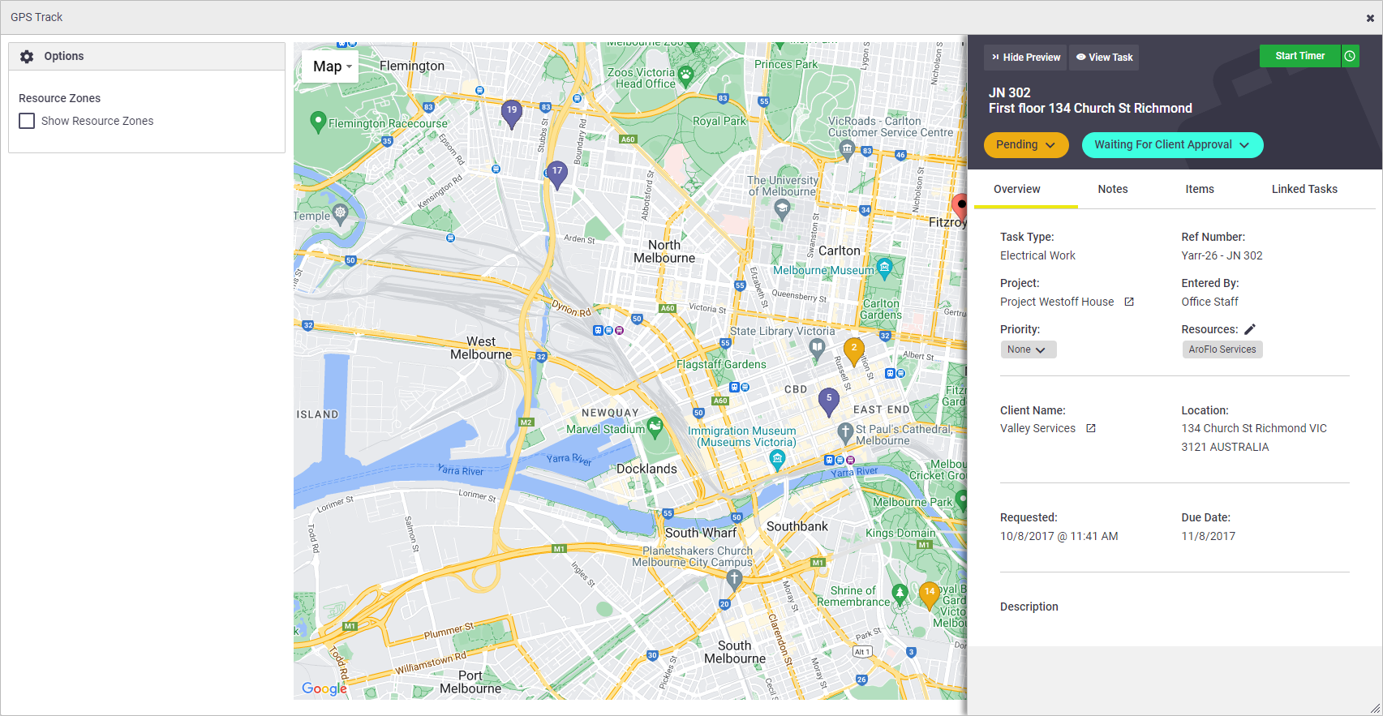This screenshot has width=1383, height=716.
Task: Switch to the Linked Tasks tab
Action: pyautogui.click(x=1304, y=189)
